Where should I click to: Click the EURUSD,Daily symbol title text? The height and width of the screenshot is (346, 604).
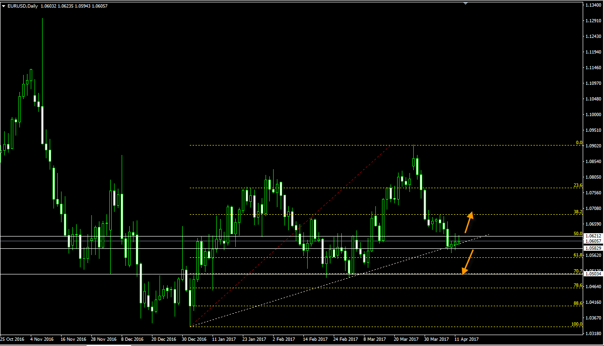pos(24,6)
